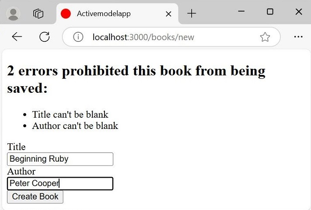The width and height of the screenshot is (311, 210).
Task: Go back to the previous page
Action: 17,37
